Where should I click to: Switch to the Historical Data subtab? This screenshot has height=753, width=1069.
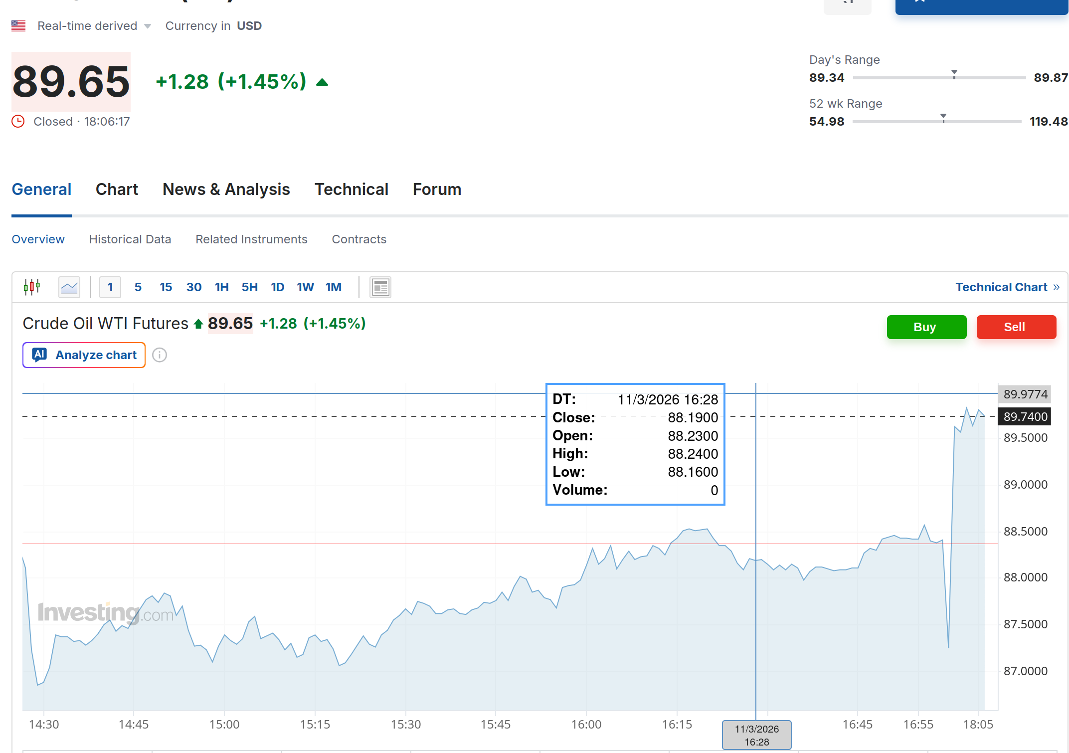coord(130,239)
